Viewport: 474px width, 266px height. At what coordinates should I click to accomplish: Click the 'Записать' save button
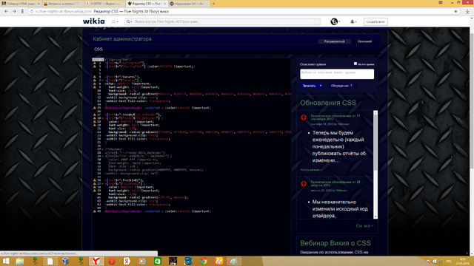coord(310,86)
